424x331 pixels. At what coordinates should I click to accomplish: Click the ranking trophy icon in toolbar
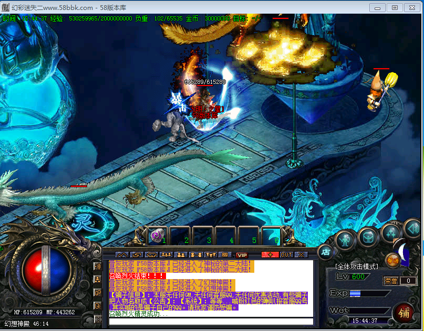[x=211, y=255]
